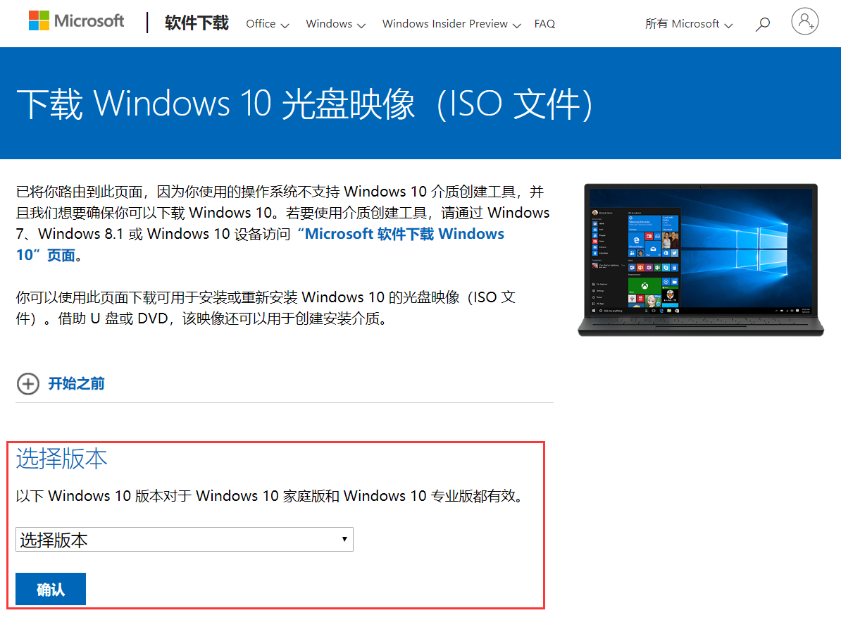Click the plus circle beside 开始之前
Image resolution: width=841 pixels, height=620 pixels.
tap(28, 384)
